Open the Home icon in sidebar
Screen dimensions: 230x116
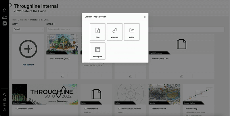(x=5, y=10)
